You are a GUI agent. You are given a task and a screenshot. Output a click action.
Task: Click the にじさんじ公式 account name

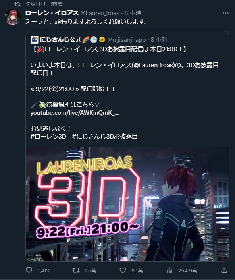pyautogui.click(x=61, y=40)
